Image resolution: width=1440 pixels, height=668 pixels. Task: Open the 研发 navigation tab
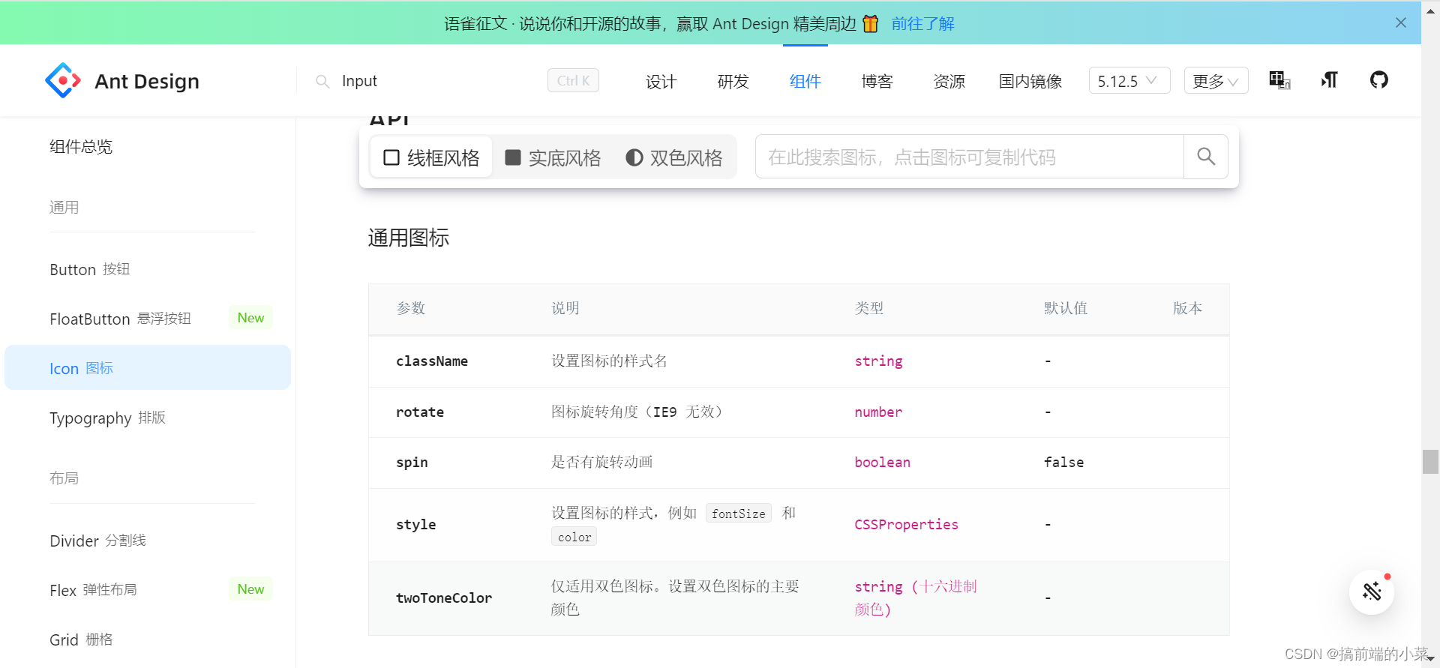733,81
